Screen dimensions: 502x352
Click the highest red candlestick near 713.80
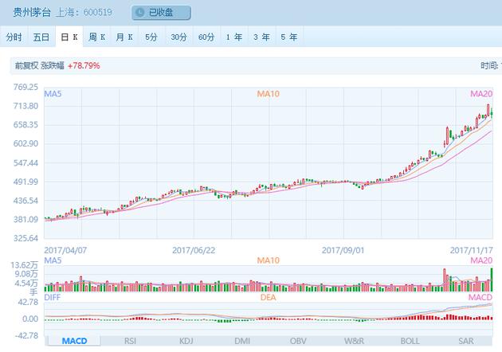488,111
